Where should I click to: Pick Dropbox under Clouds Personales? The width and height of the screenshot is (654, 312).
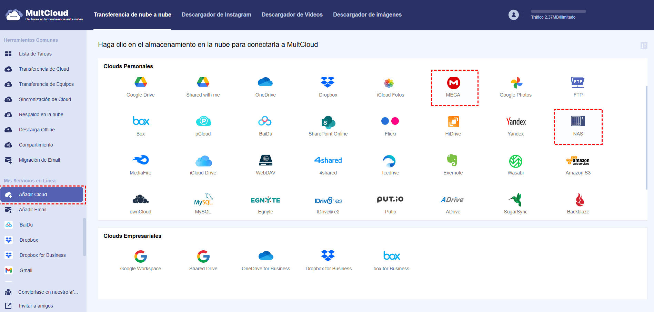328,82
